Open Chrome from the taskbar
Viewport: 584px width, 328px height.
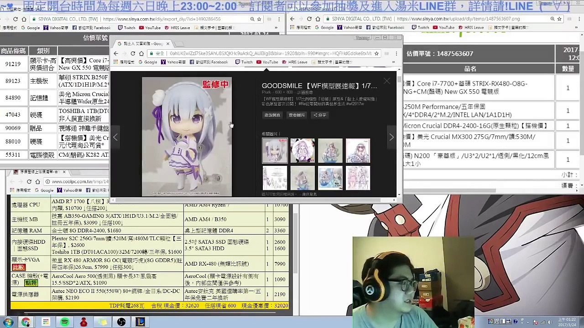(x=26, y=322)
